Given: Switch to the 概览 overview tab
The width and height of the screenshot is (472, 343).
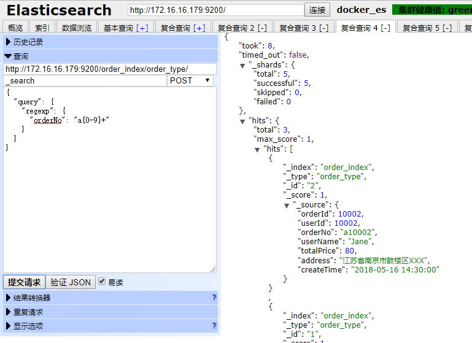Looking at the screenshot, I should [x=15, y=28].
